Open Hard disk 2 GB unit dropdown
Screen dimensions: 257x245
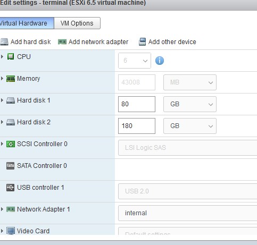coord(190,126)
